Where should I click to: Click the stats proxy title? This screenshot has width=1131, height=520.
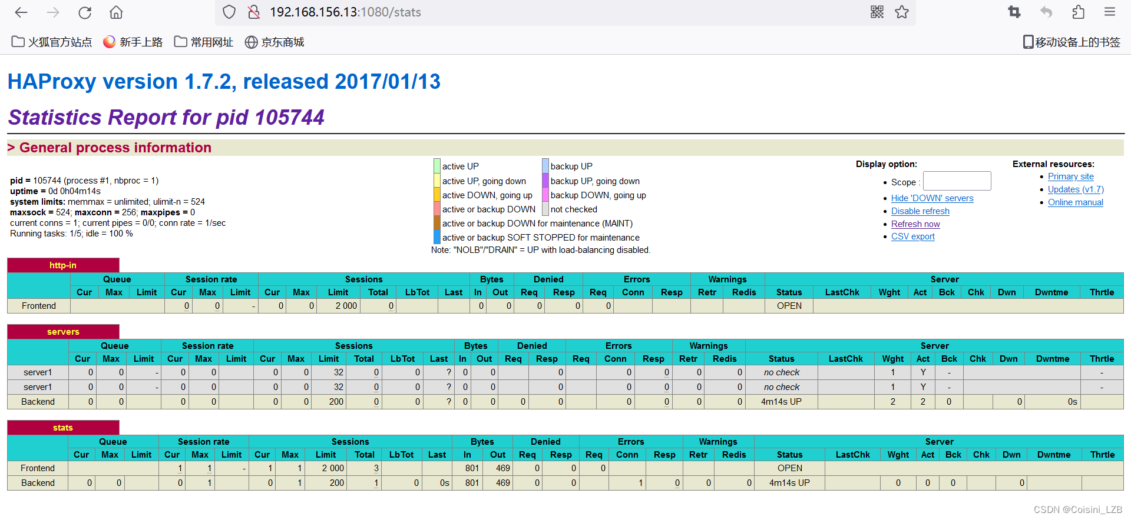point(63,428)
